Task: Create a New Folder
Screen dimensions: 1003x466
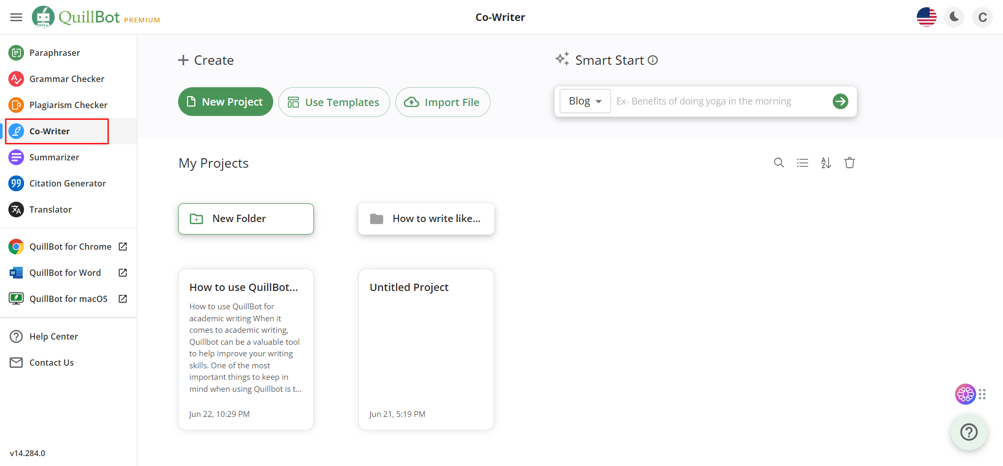Action: [246, 219]
